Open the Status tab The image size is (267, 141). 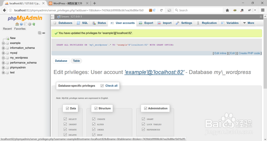pyautogui.click(x=99, y=23)
